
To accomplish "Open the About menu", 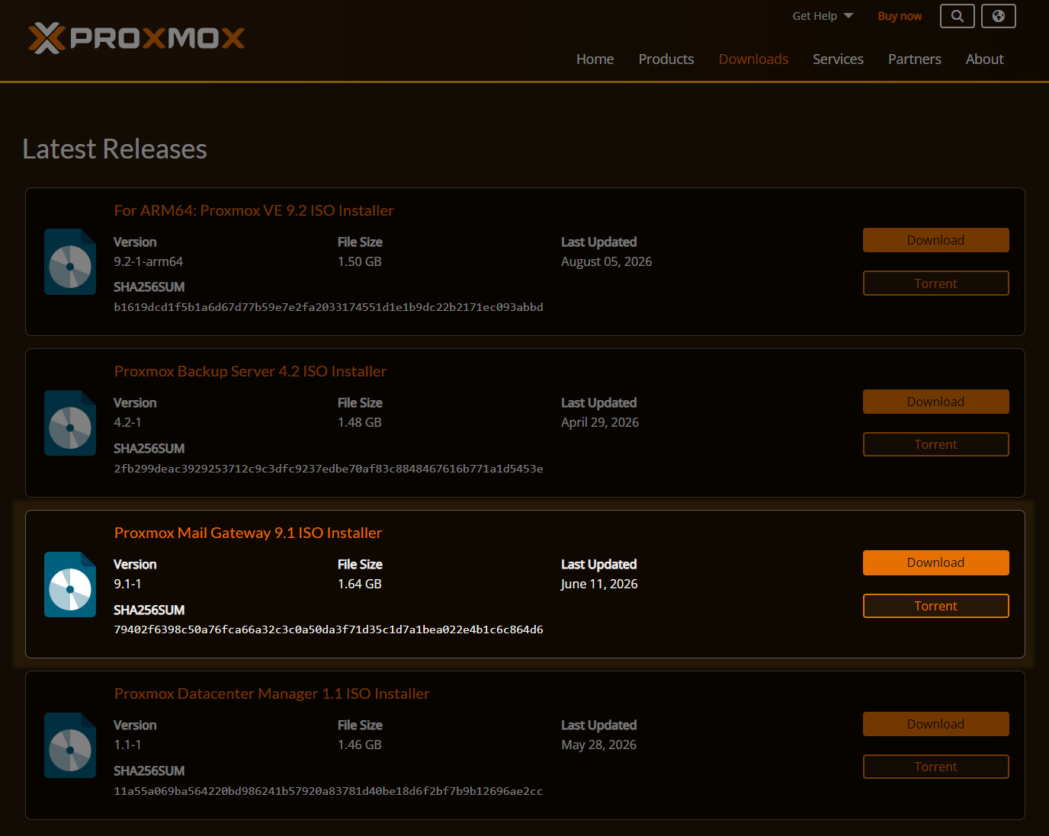I will pos(985,59).
